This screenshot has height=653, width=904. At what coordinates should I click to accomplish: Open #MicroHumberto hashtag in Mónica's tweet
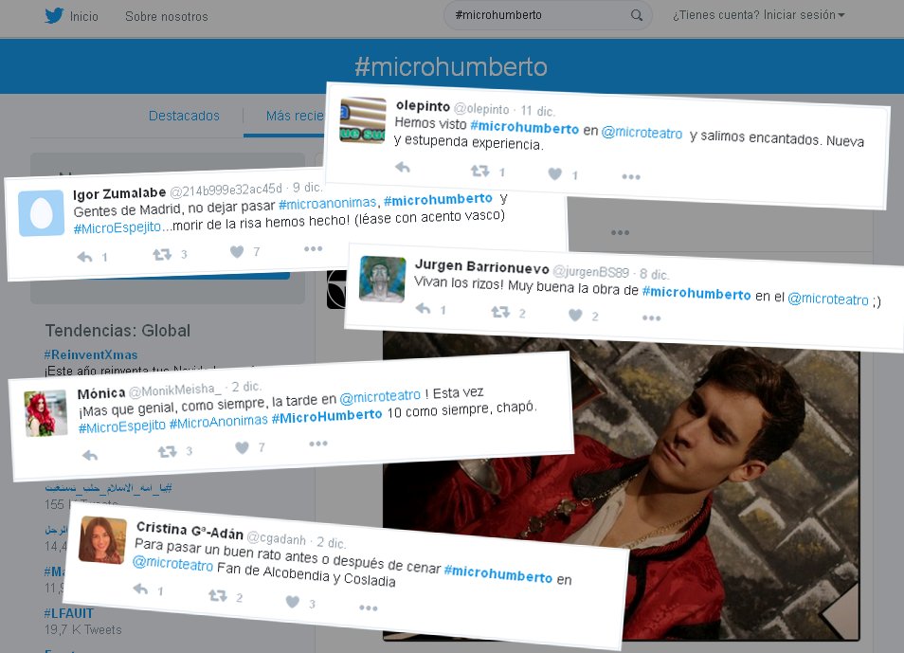(x=327, y=416)
